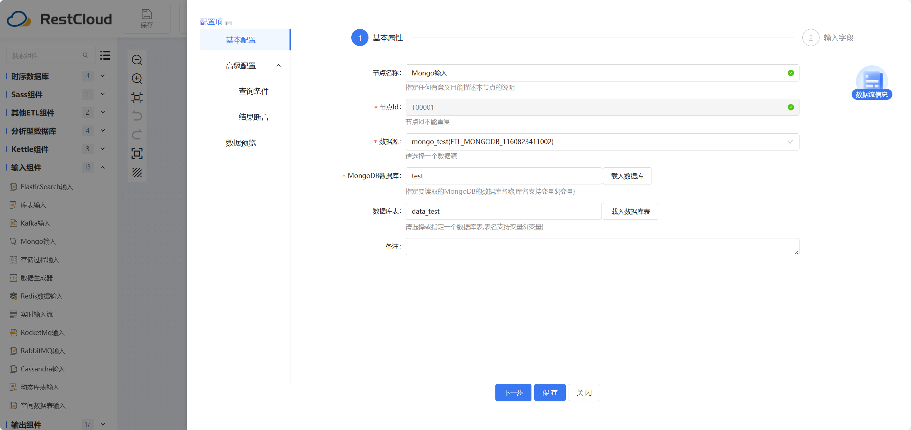
Task: Click the fullscreen frame icon
Action: pyautogui.click(x=137, y=154)
